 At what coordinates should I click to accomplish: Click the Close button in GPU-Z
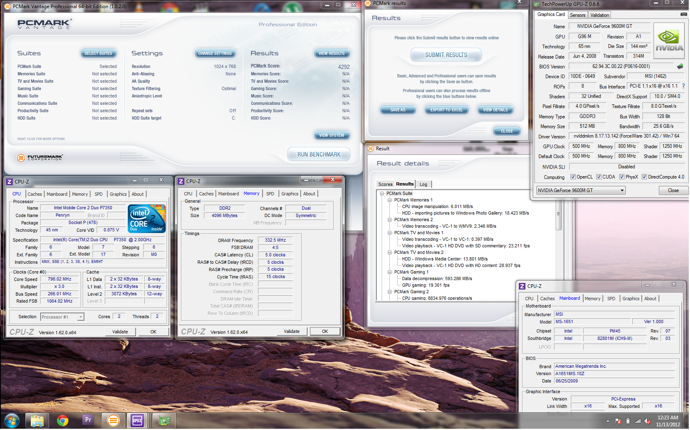pyautogui.click(x=674, y=191)
